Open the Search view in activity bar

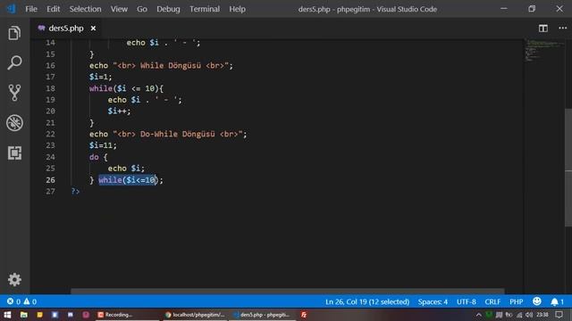click(x=14, y=62)
